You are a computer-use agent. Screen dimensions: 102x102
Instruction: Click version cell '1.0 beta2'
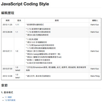pyautogui.click(x=18, y=69)
